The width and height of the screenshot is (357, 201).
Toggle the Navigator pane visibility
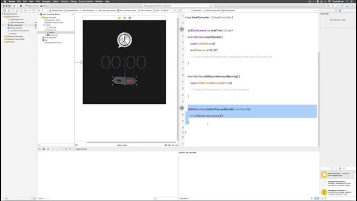click(343, 6)
